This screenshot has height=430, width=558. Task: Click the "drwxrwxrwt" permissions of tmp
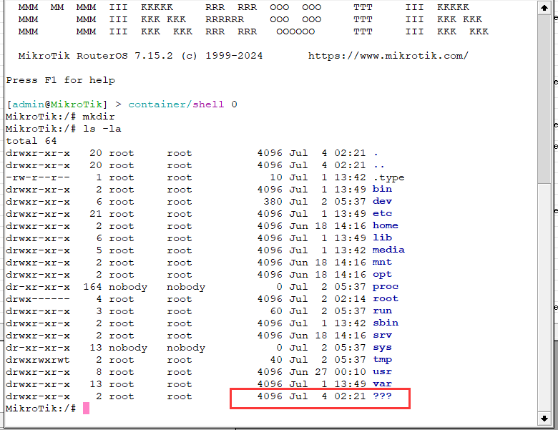38,360
